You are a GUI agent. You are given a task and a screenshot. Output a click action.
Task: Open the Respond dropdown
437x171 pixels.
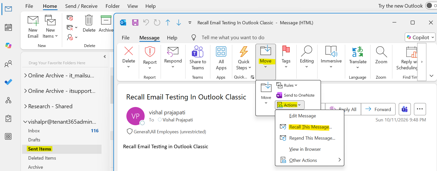pyautogui.click(x=173, y=67)
